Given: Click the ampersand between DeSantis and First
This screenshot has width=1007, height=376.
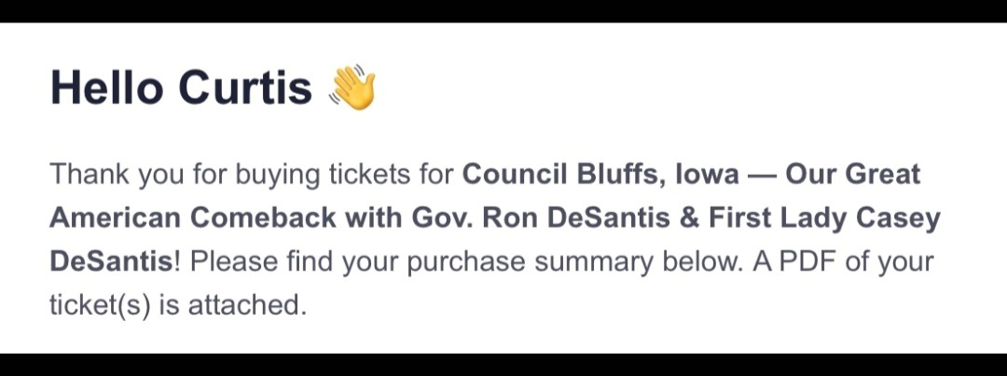Looking at the screenshot, I should 689,219.
